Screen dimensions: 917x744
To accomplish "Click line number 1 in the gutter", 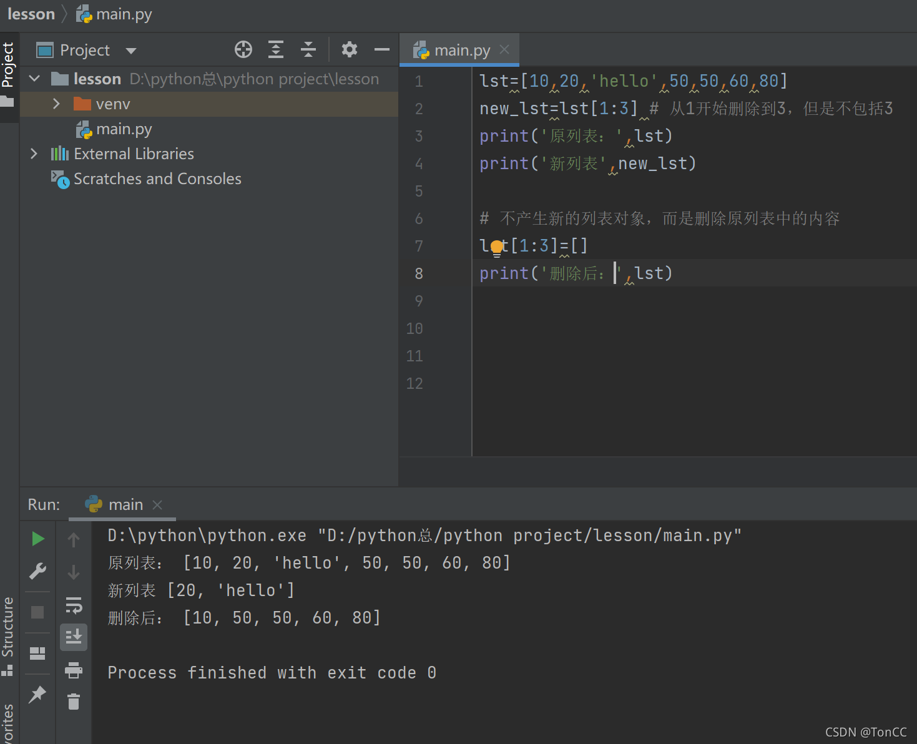I will 419,81.
